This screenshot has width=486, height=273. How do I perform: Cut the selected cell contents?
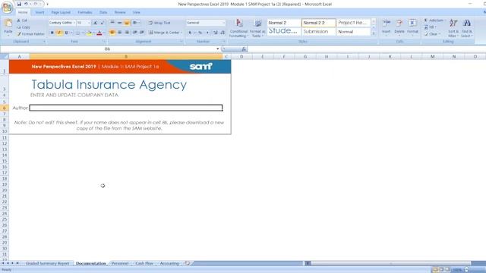pyautogui.click(x=22, y=20)
